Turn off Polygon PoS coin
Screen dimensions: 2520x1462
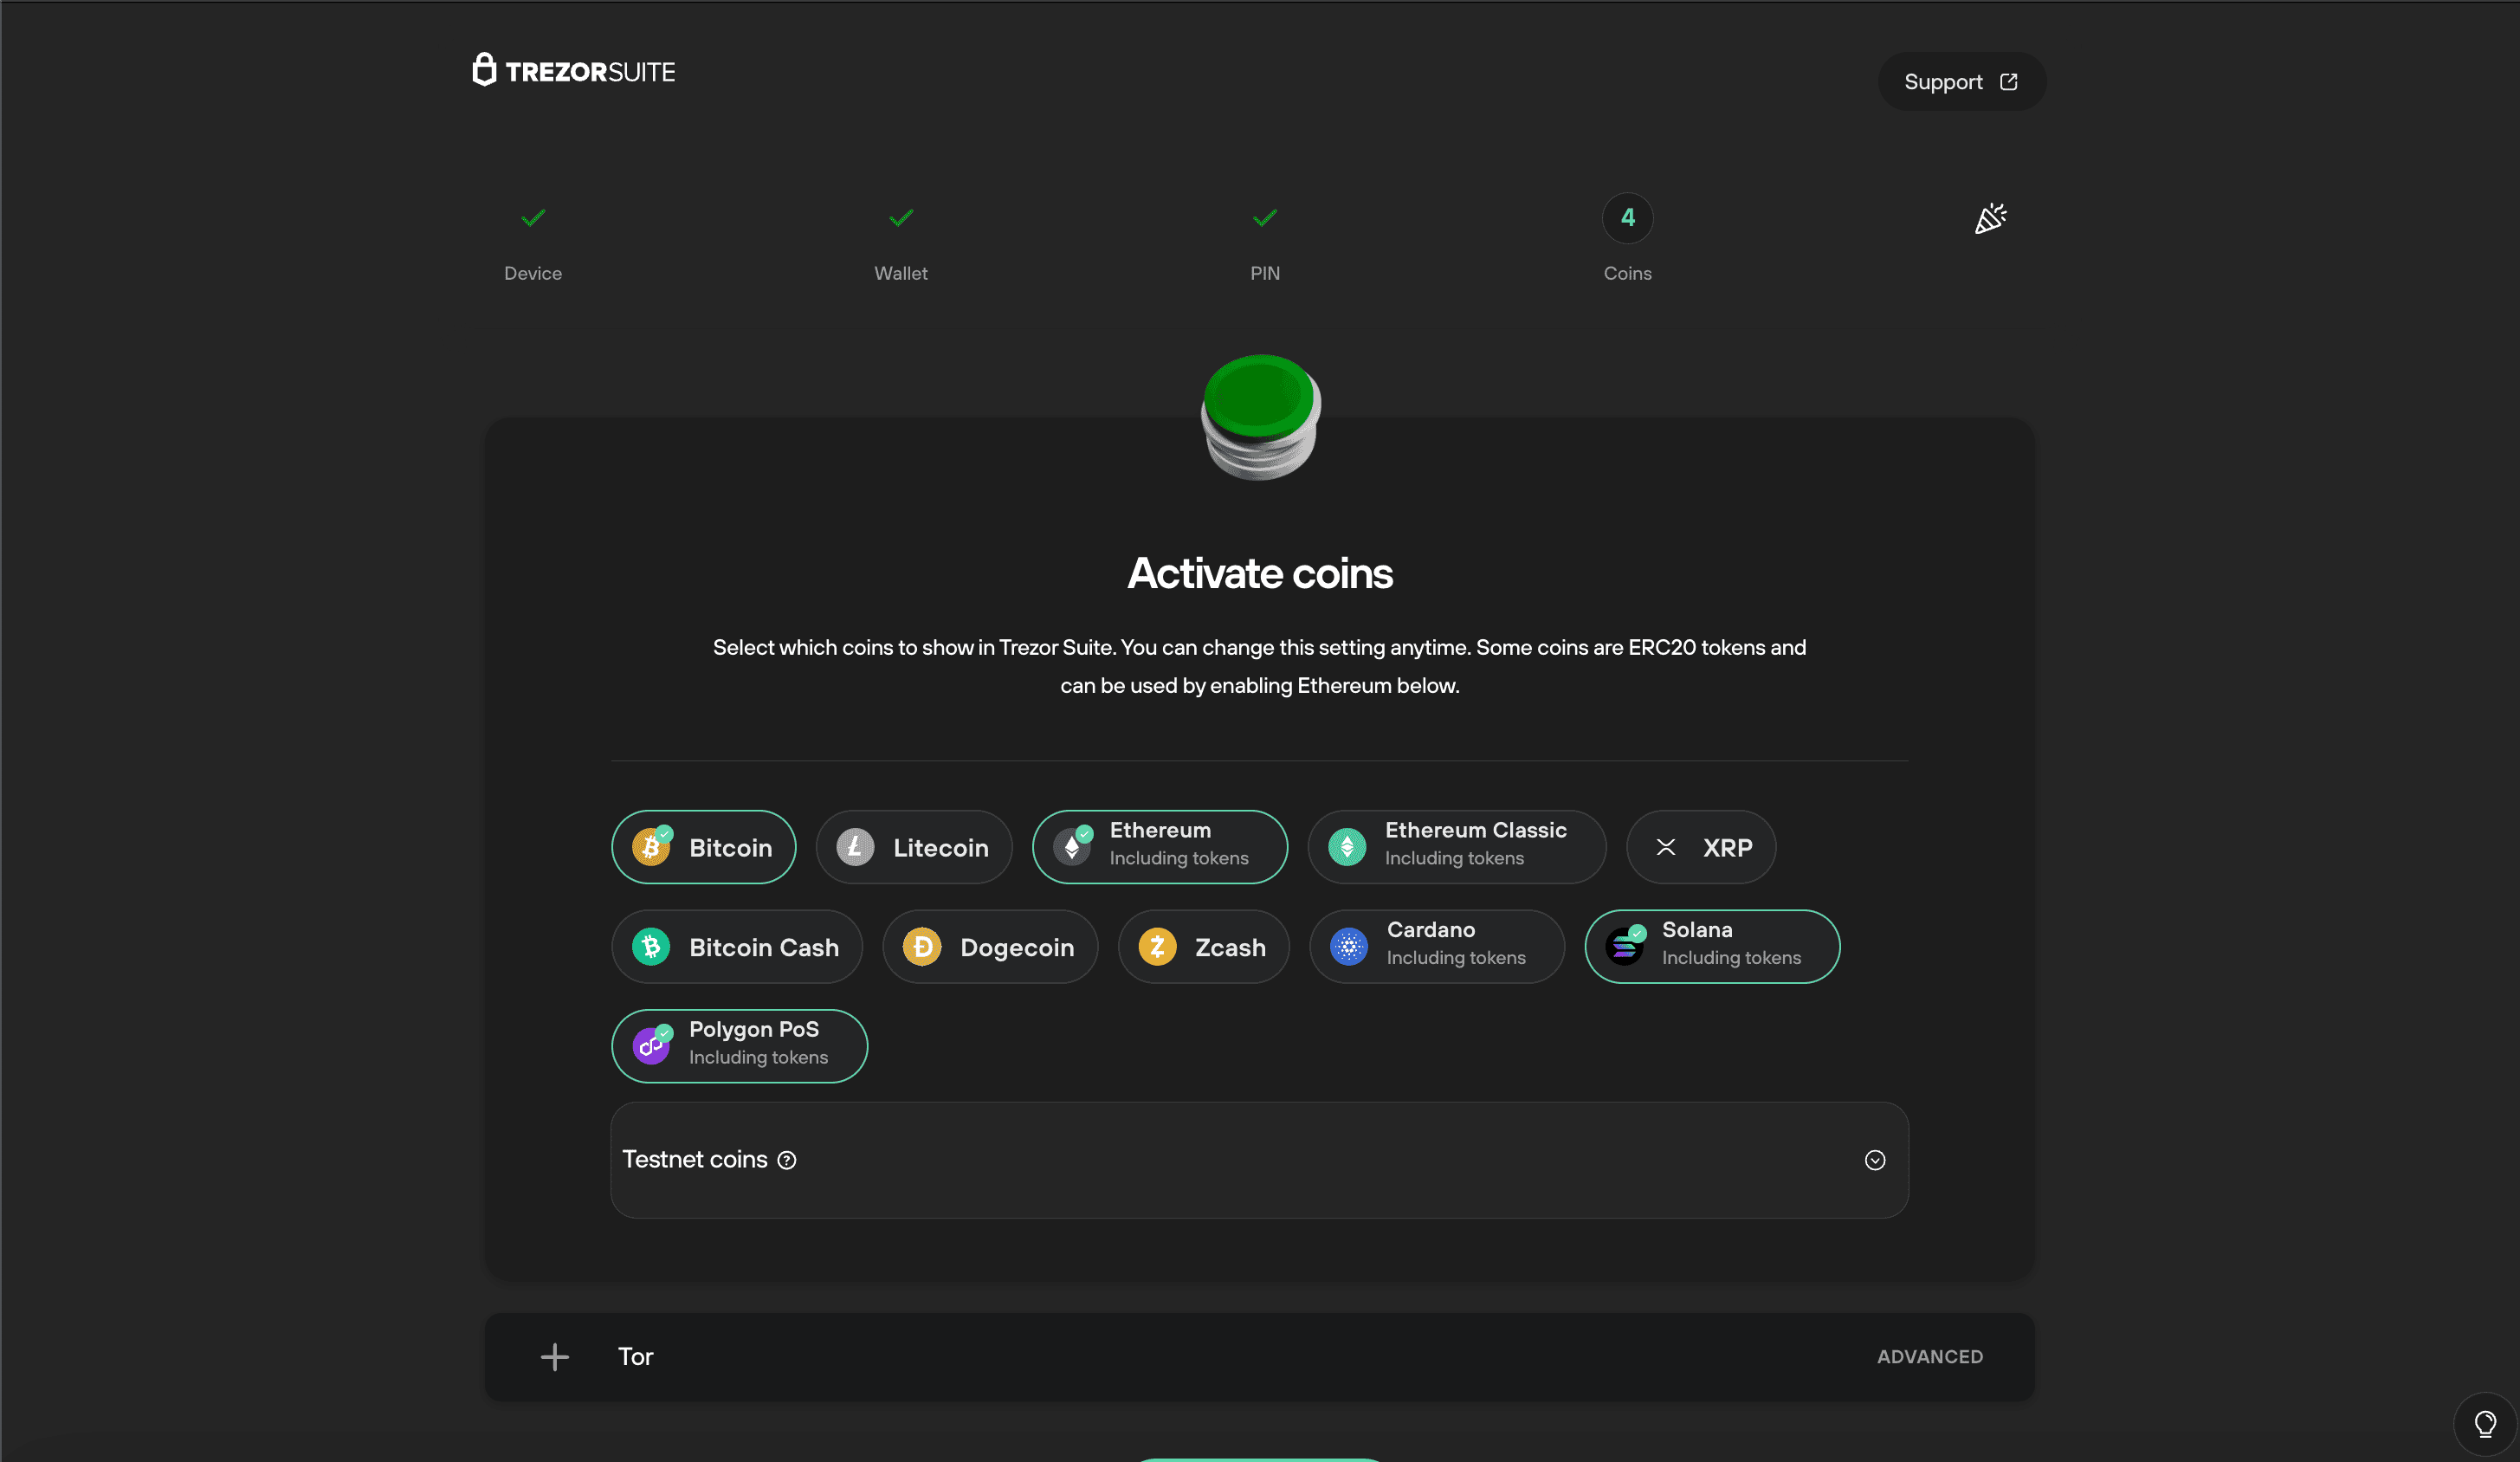739,1046
